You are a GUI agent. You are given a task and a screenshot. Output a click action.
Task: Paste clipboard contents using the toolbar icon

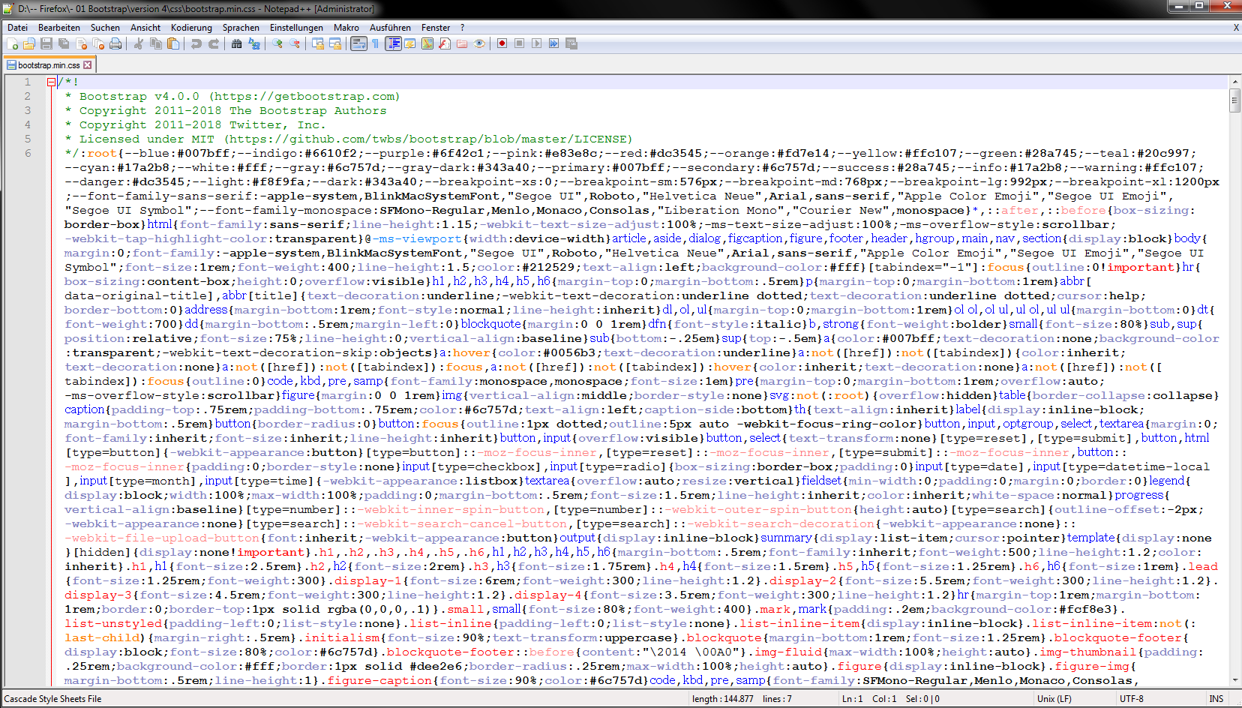173,44
